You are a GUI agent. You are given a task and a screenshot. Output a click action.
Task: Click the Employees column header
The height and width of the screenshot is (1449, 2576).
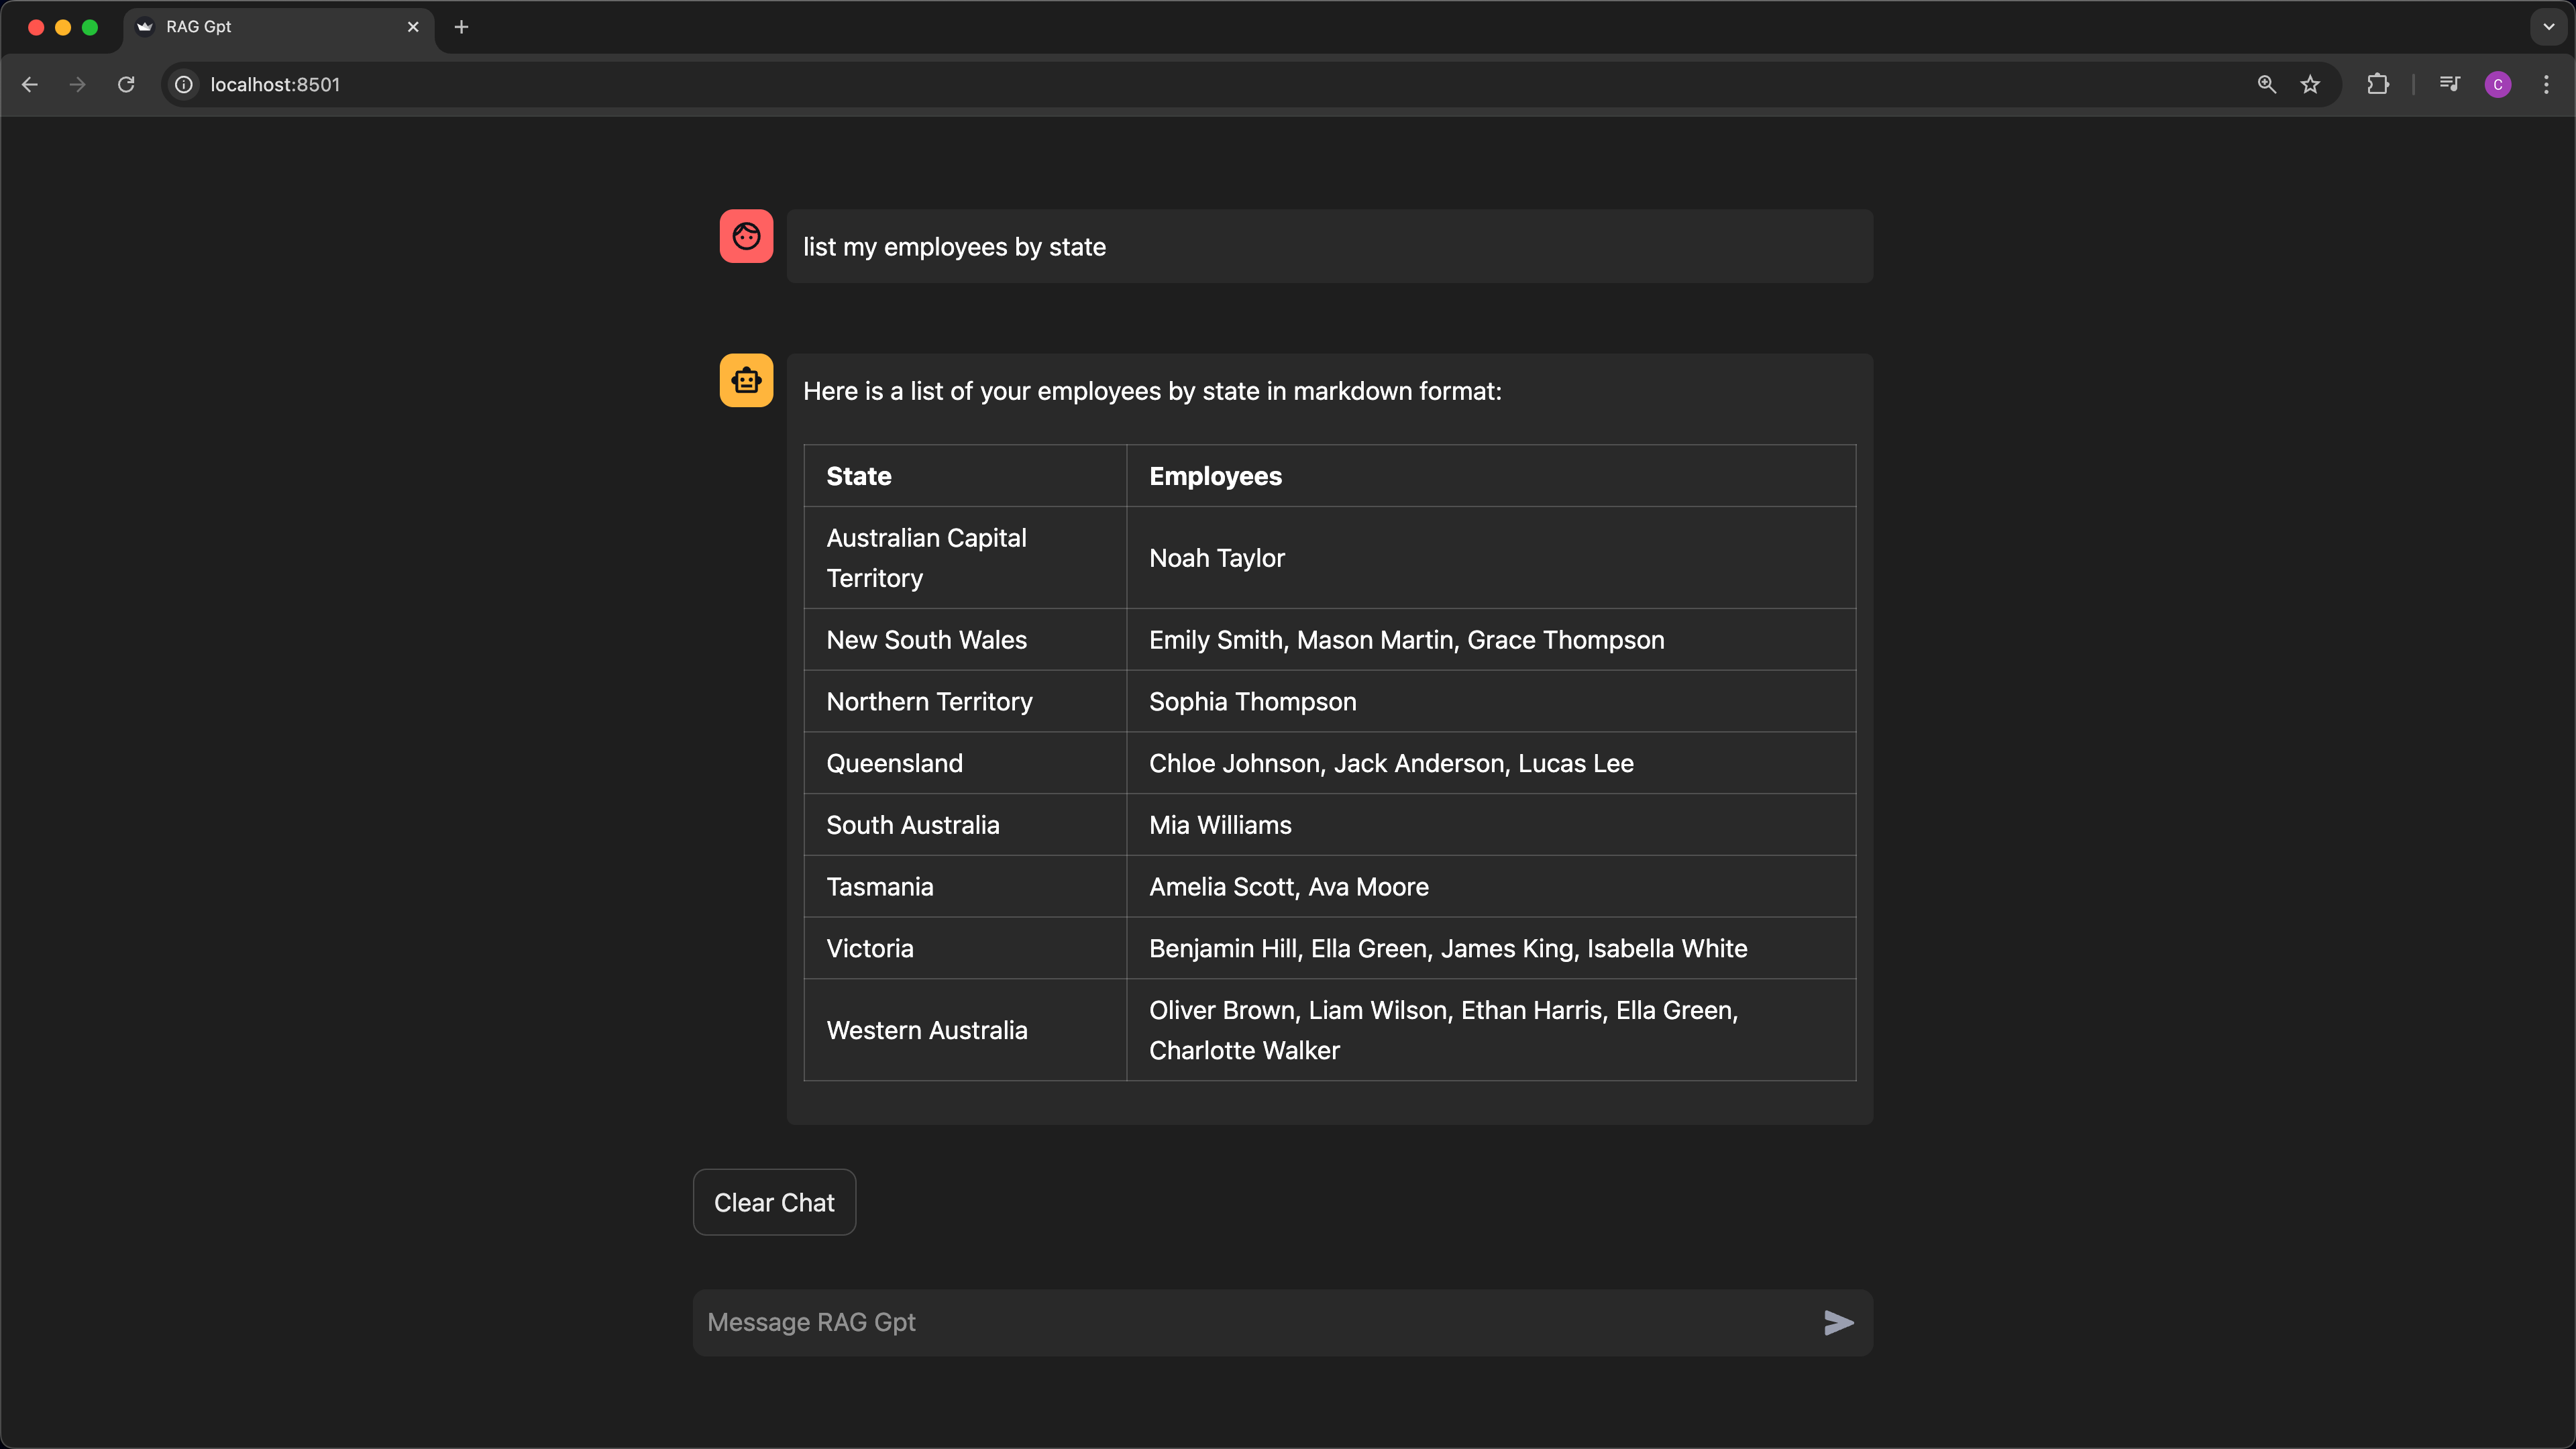tap(1491, 476)
